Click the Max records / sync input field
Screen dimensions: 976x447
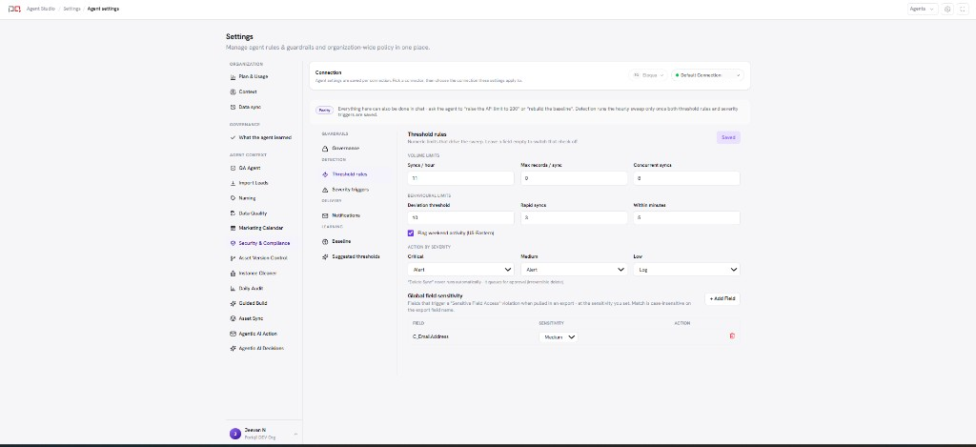(x=574, y=178)
